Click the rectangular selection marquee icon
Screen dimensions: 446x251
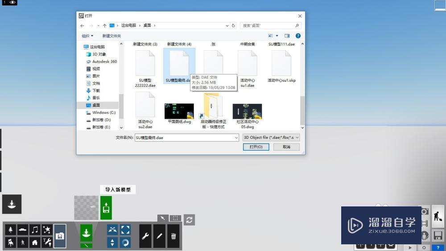point(175,218)
